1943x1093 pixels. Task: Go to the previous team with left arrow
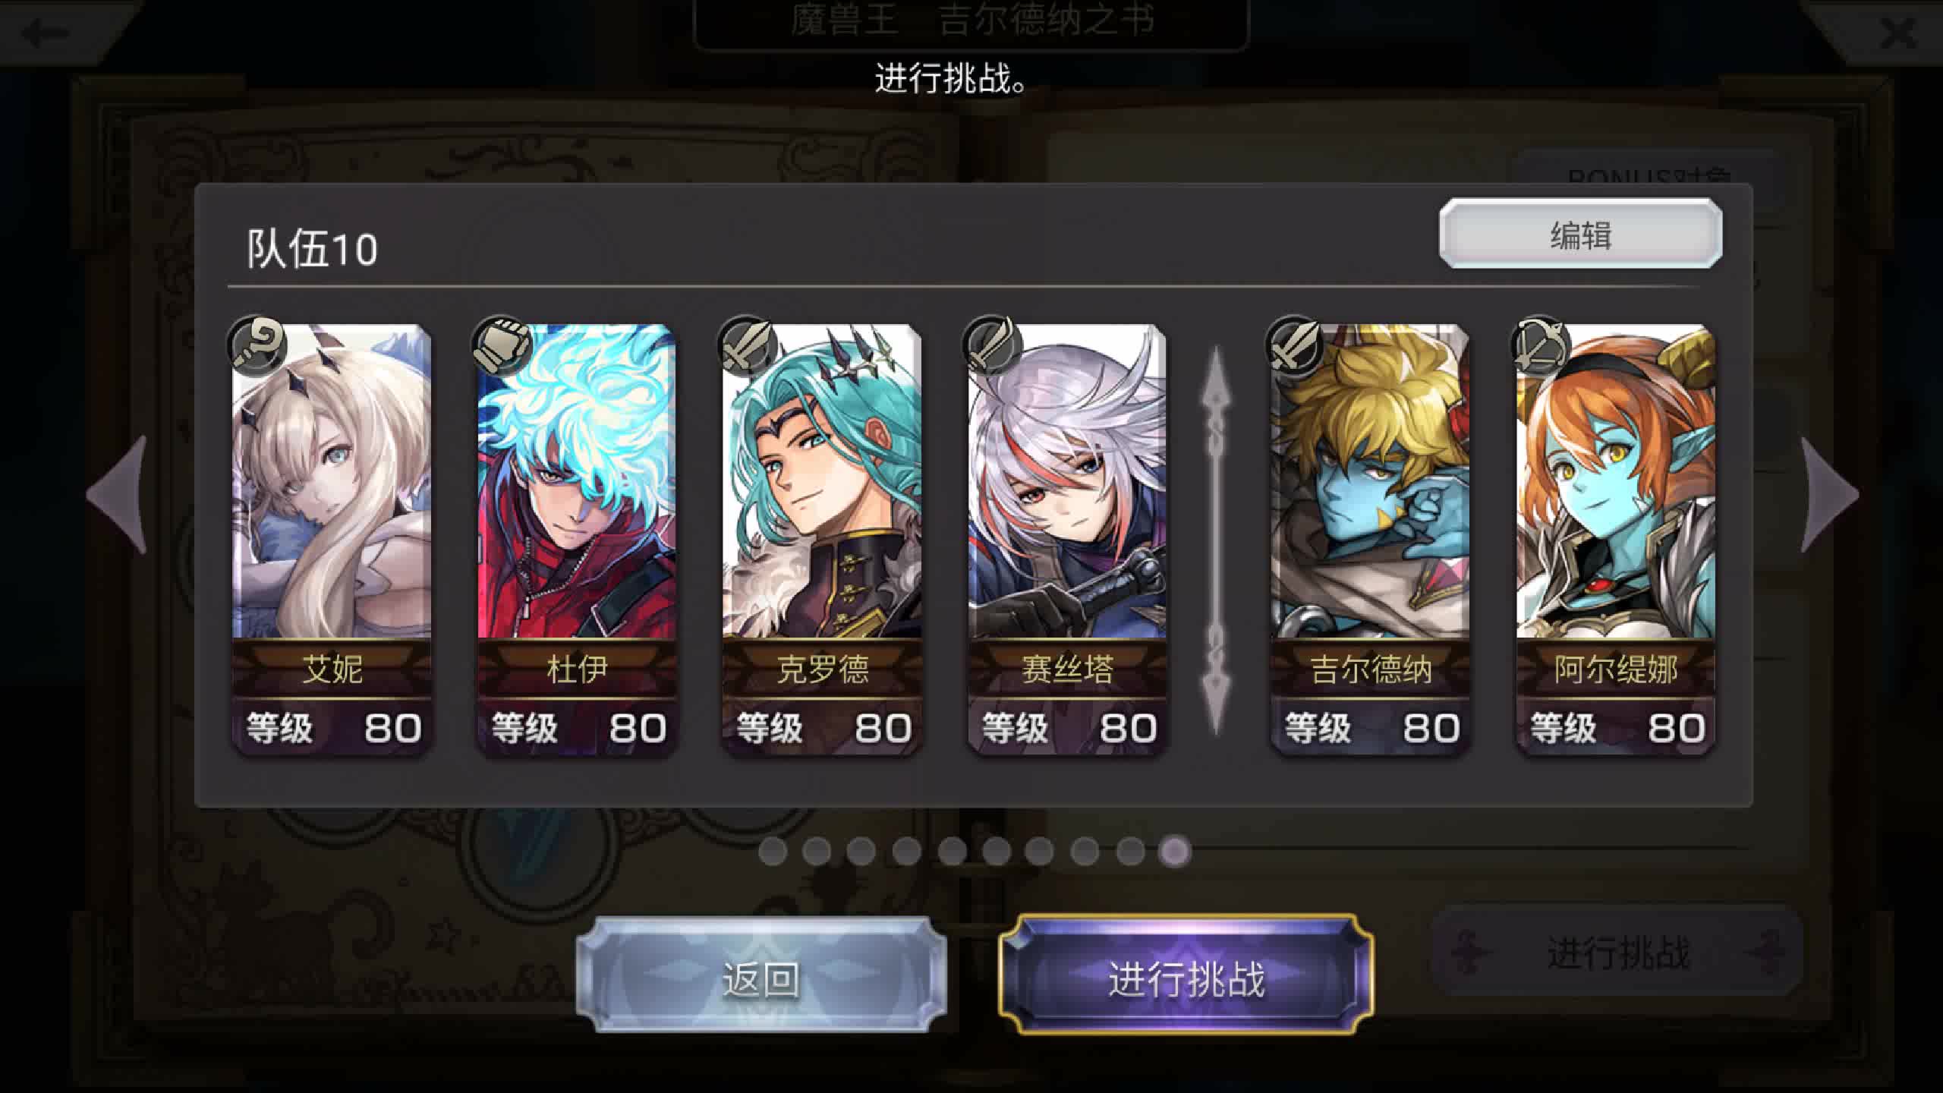[116, 494]
